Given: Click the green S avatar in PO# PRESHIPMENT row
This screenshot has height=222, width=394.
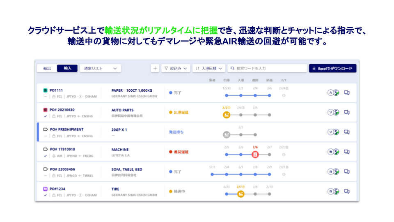Looking at the screenshot, I should pyautogui.click(x=336, y=132).
